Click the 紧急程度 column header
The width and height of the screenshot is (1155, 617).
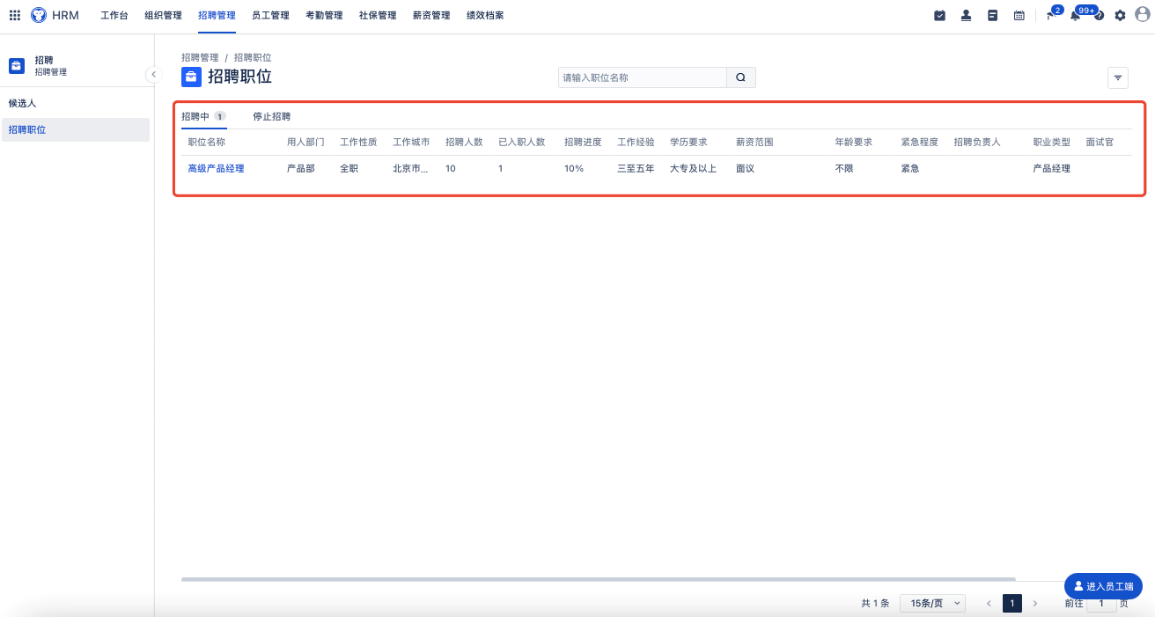(919, 142)
